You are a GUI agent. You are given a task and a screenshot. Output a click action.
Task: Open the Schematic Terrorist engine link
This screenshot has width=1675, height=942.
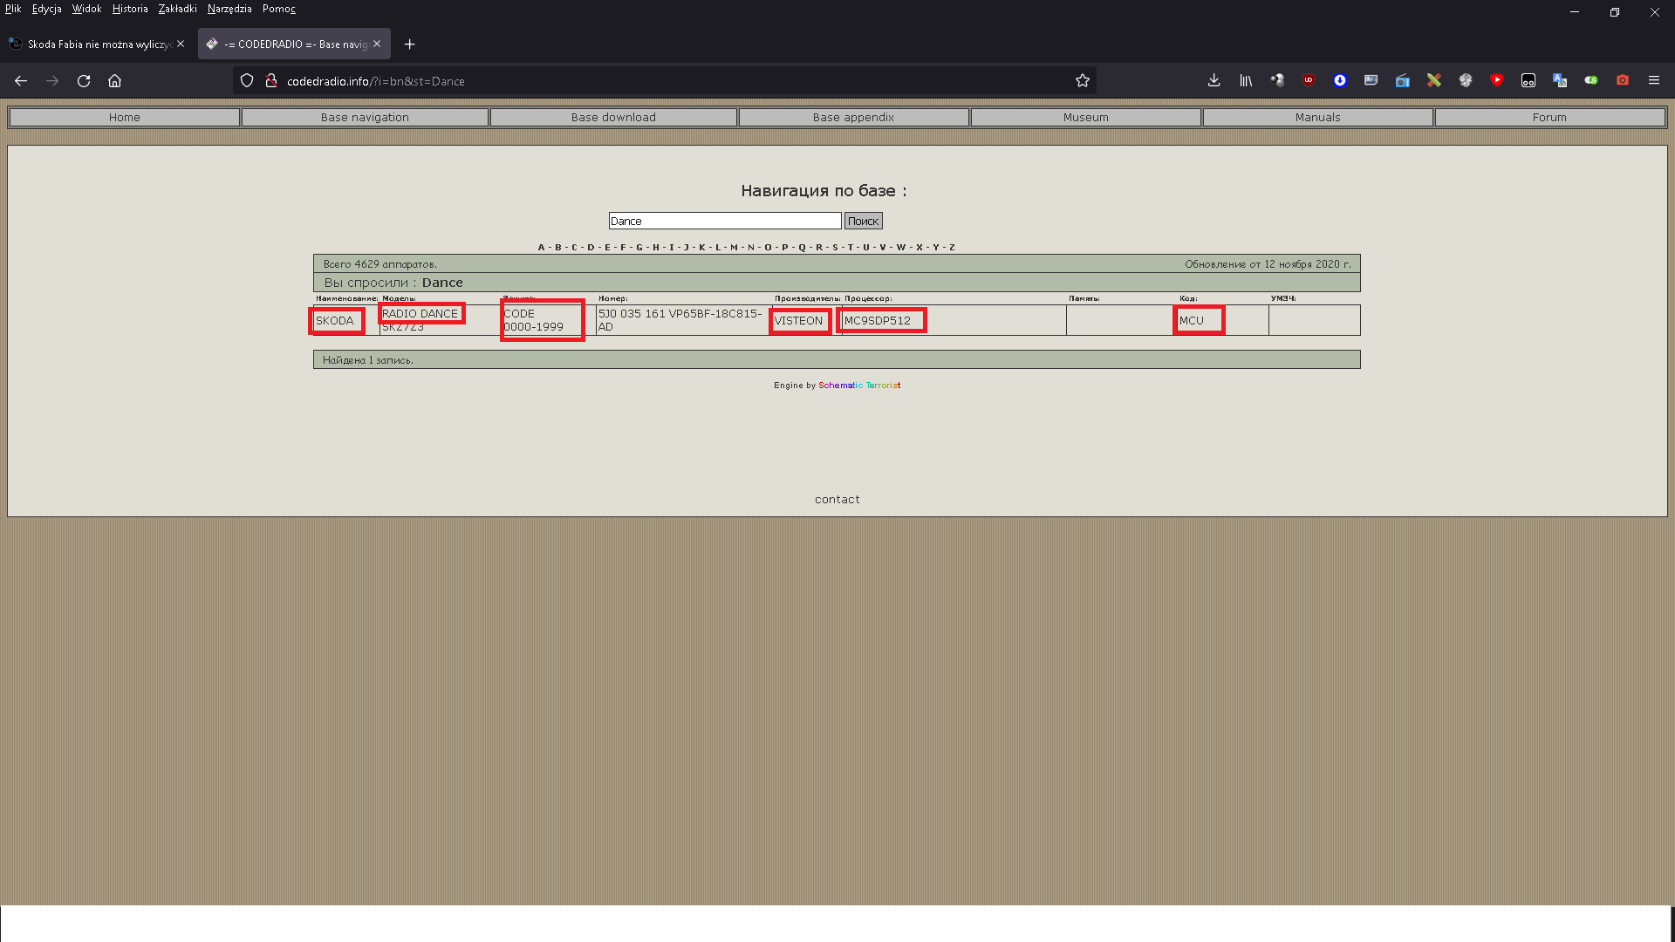859,386
